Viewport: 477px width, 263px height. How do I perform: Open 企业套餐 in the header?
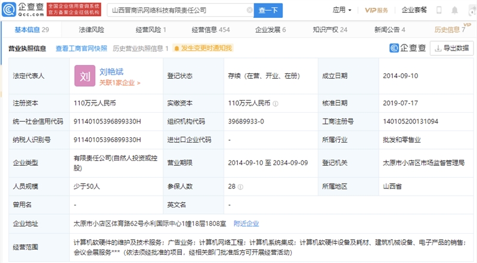pos(414,10)
